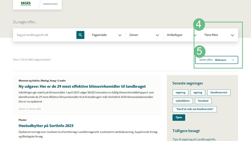Click the 'Du søgte efter...' heading
Viewport: 251px width, 141px height.
click(25, 22)
